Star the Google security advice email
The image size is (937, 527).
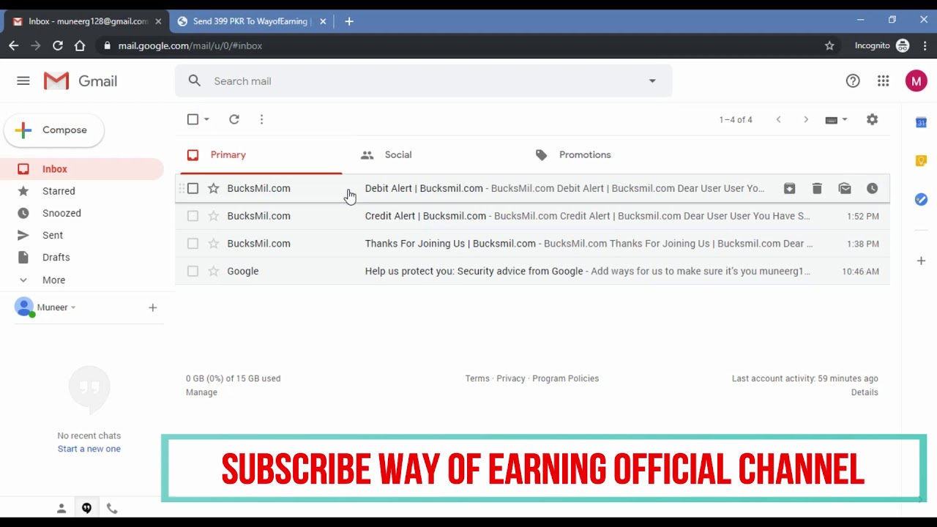[213, 272]
